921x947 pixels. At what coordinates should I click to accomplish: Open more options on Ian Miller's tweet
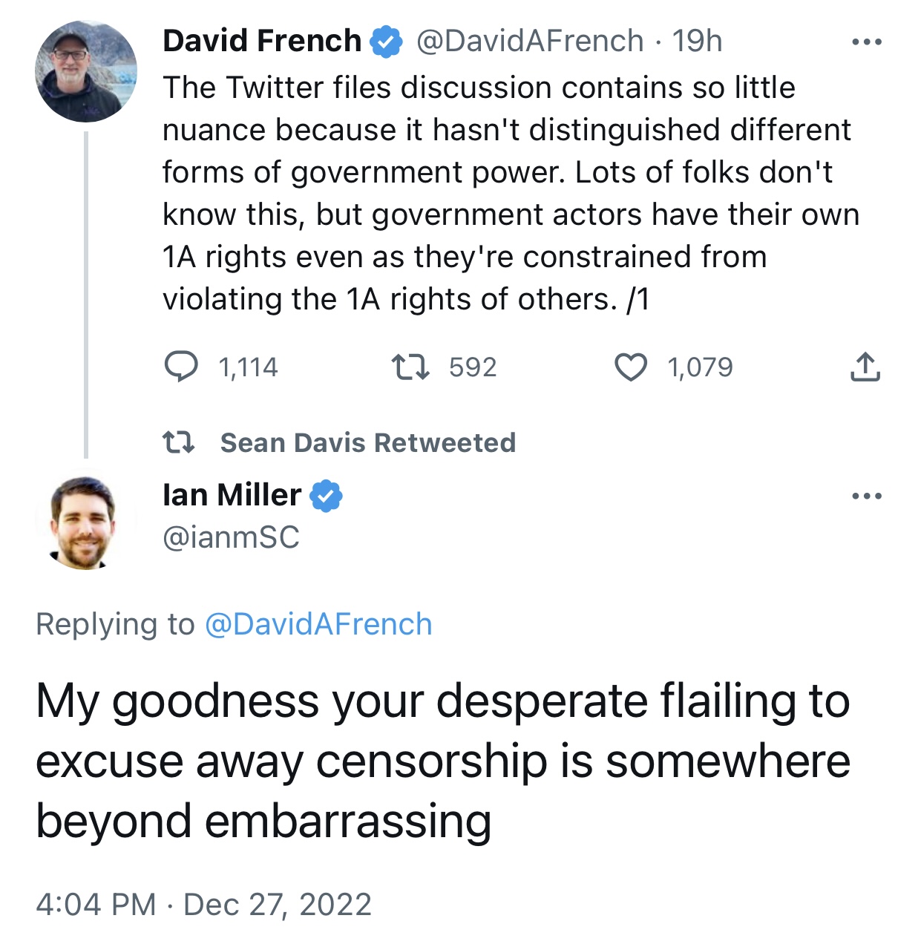[x=866, y=495]
